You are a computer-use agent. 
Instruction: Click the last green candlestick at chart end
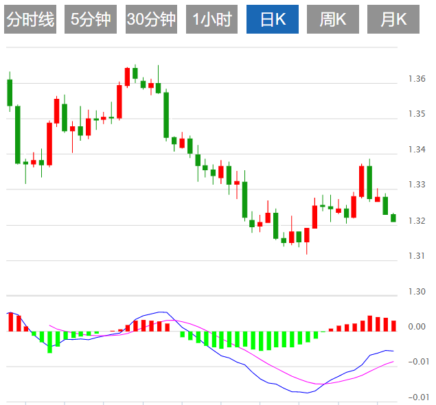(393, 218)
